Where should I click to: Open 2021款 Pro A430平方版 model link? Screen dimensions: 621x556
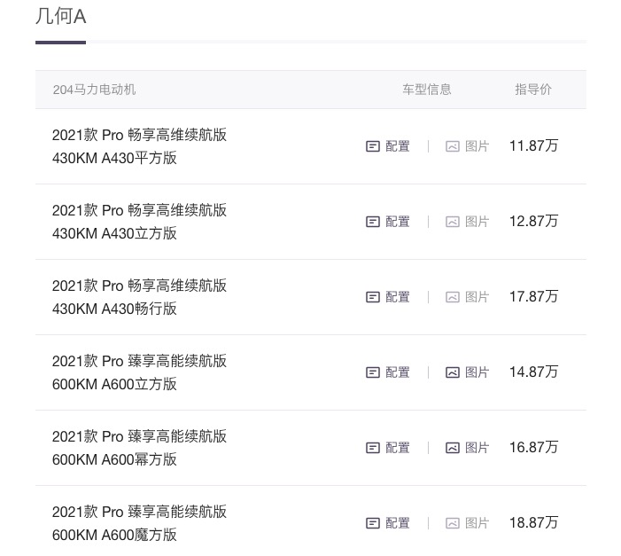coord(139,146)
